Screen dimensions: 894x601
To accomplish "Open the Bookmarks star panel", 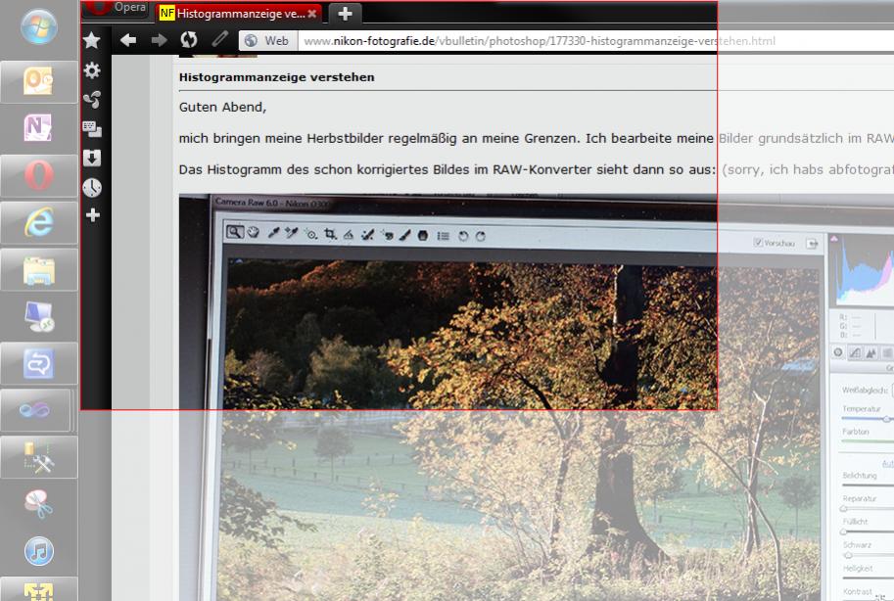I will coord(92,40).
